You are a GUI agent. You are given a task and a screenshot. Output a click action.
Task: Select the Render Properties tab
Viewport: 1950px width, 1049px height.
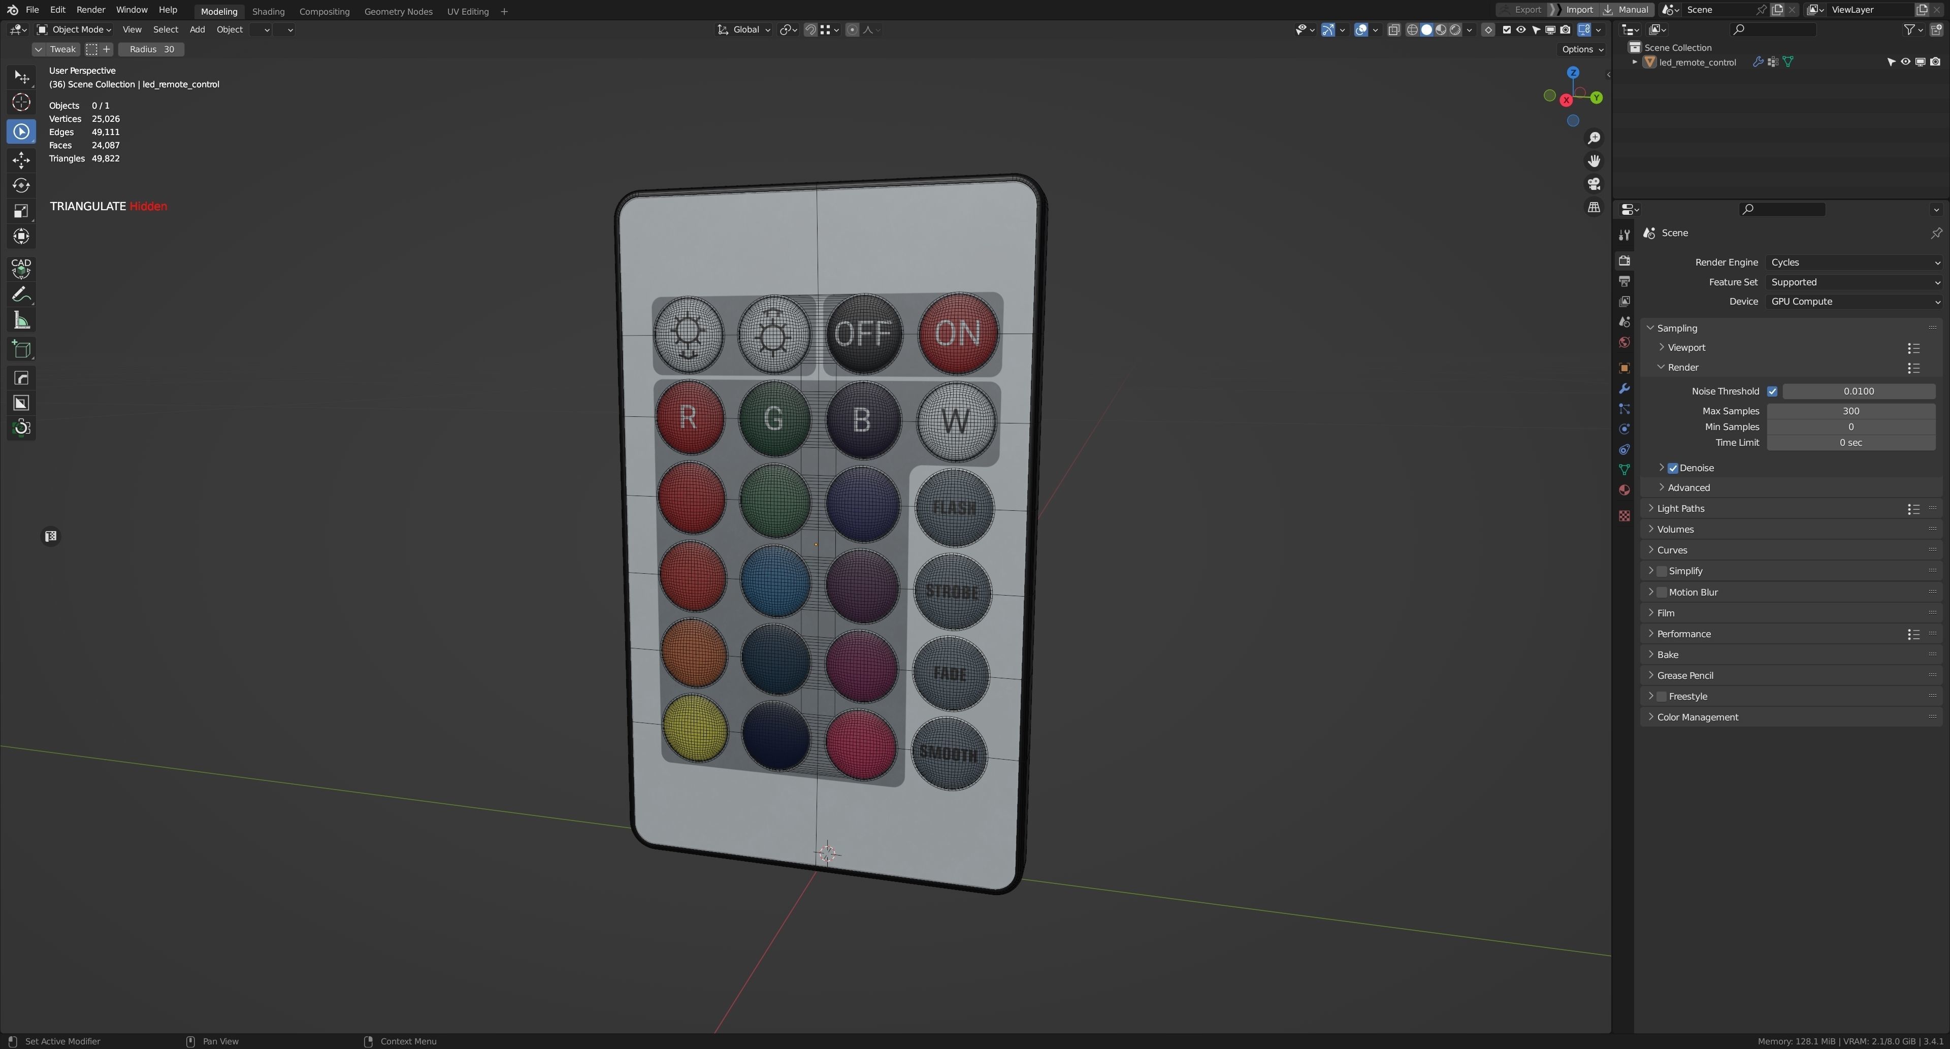(x=1624, y=260)
